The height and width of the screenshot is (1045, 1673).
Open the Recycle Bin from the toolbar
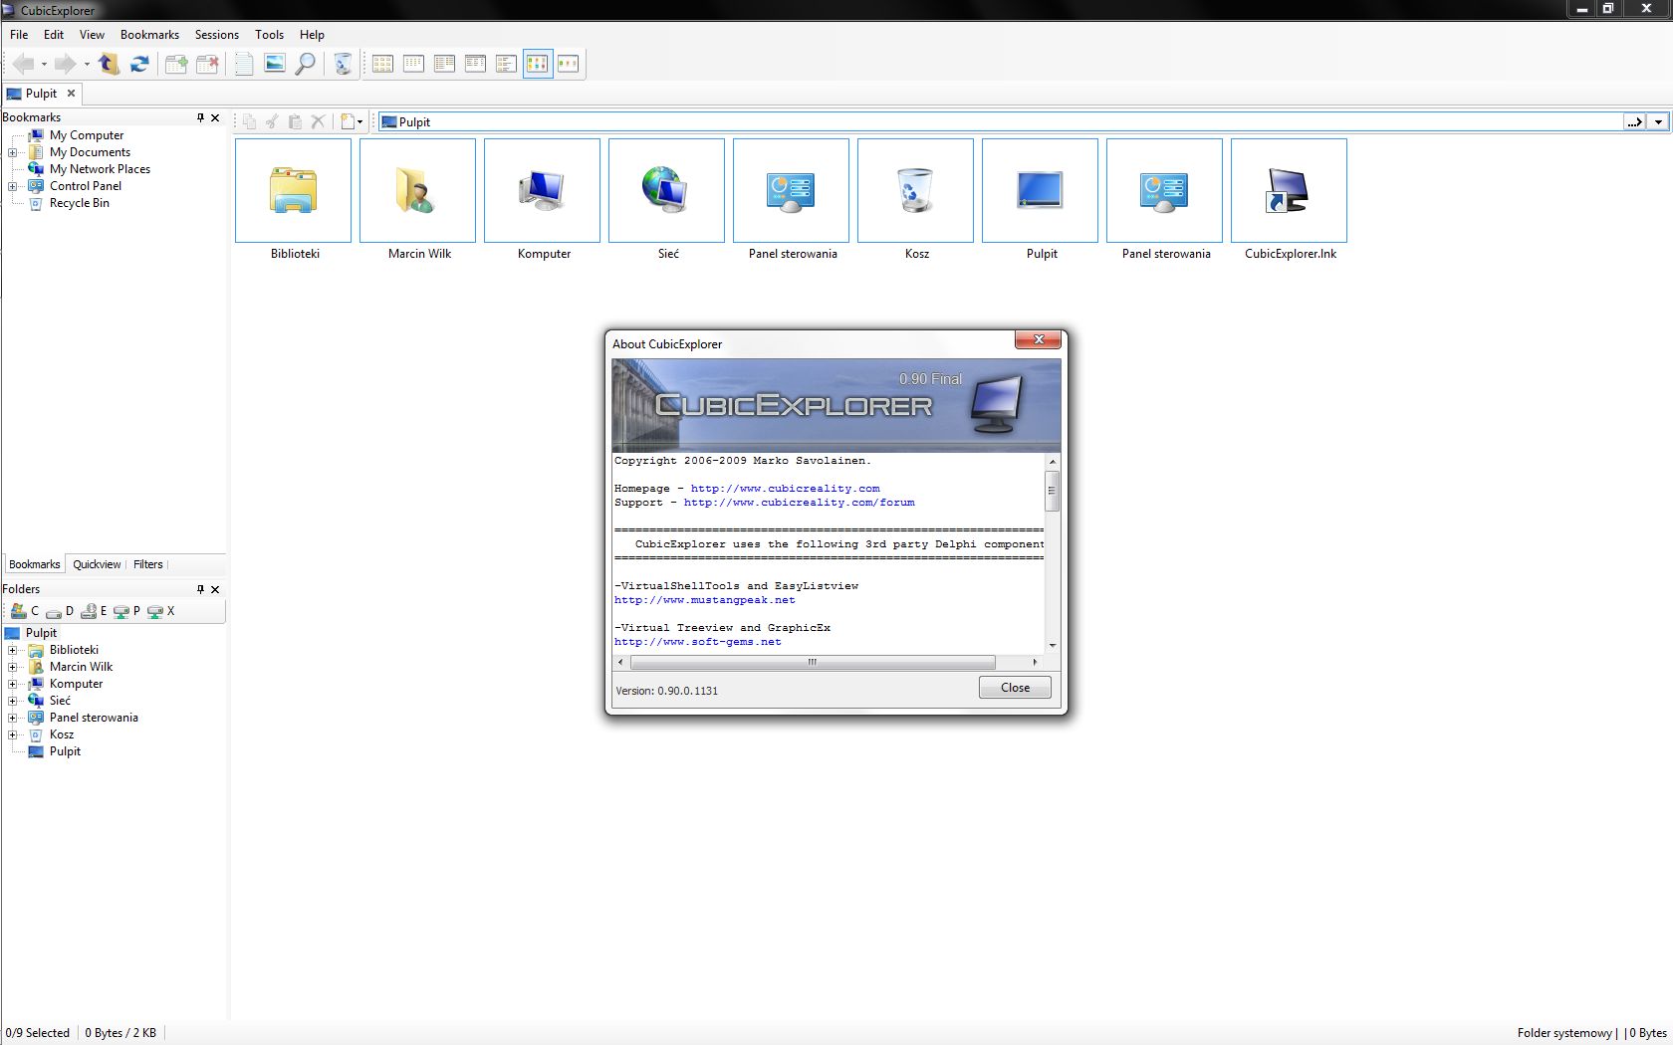[x=342, y=64]
